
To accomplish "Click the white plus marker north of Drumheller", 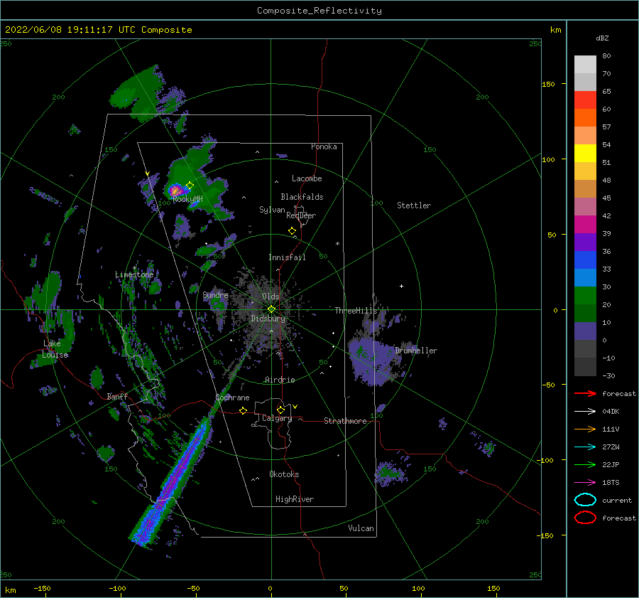I will [401, 286].
